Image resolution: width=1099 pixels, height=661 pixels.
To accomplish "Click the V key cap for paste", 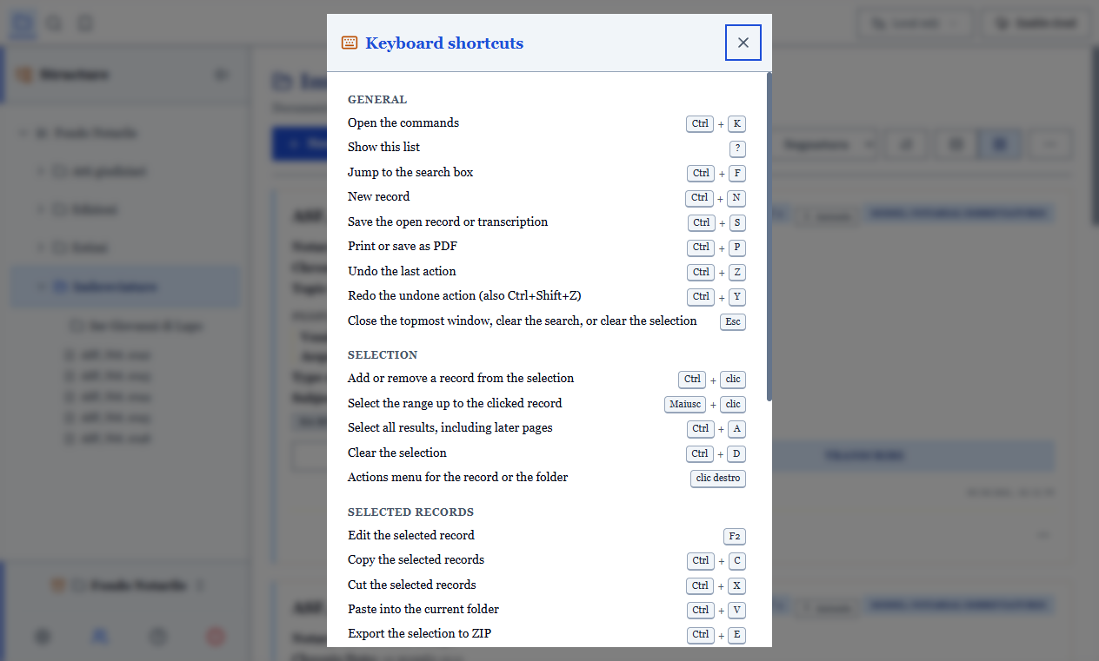I will [737, 611].
